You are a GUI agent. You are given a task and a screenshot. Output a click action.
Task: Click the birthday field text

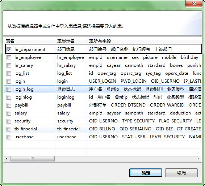pos(189,57)
